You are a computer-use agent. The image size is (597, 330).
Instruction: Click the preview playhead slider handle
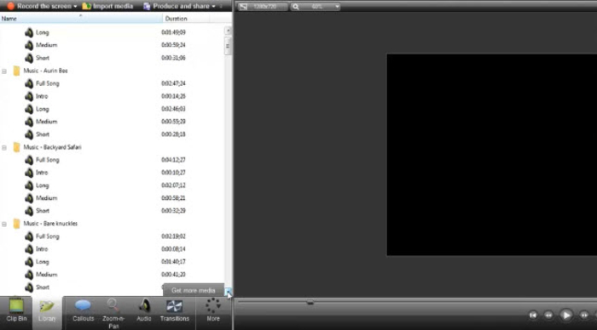[310, 303]
